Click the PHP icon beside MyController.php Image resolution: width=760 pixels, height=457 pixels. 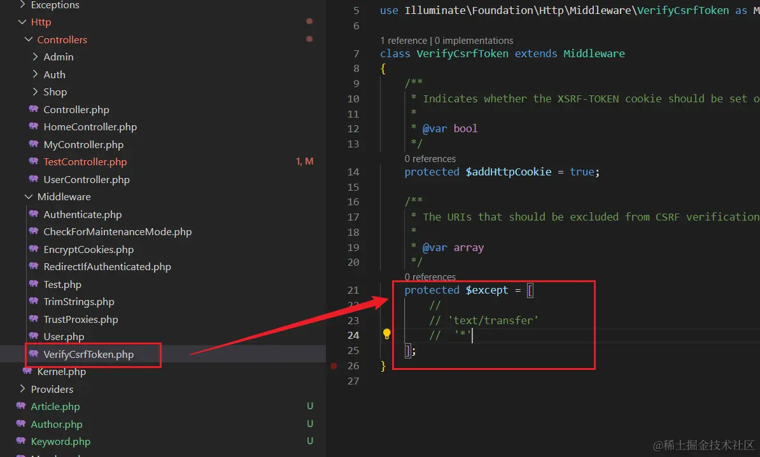34,144
